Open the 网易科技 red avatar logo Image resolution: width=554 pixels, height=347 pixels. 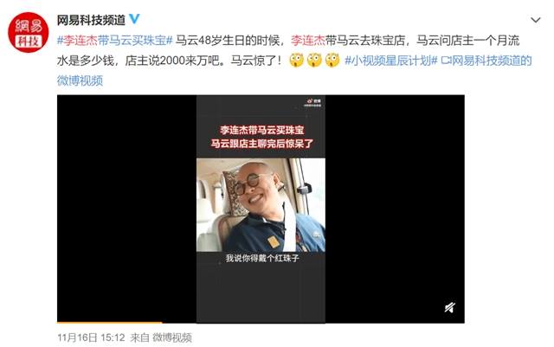[29, 32]
